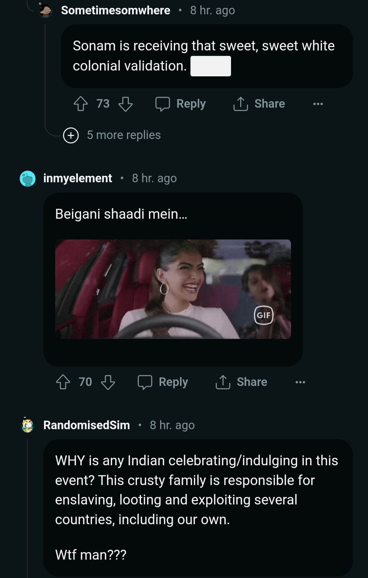Open inmyelement profile name
The width and height of the screenshot is (368, 578).
pos(78,178)
